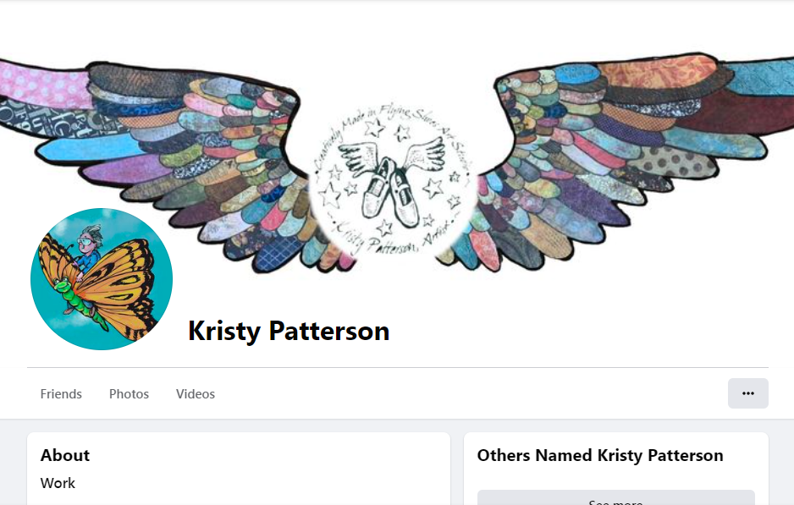The width and height of the screenshot is (794, 505).
Task: Open Kristy Patterson's butterfly profile picture
Action: coord(102,279)
